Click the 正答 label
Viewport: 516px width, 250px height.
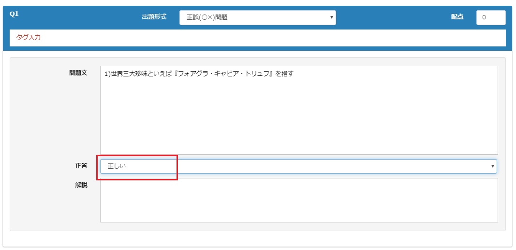(81, 166)
